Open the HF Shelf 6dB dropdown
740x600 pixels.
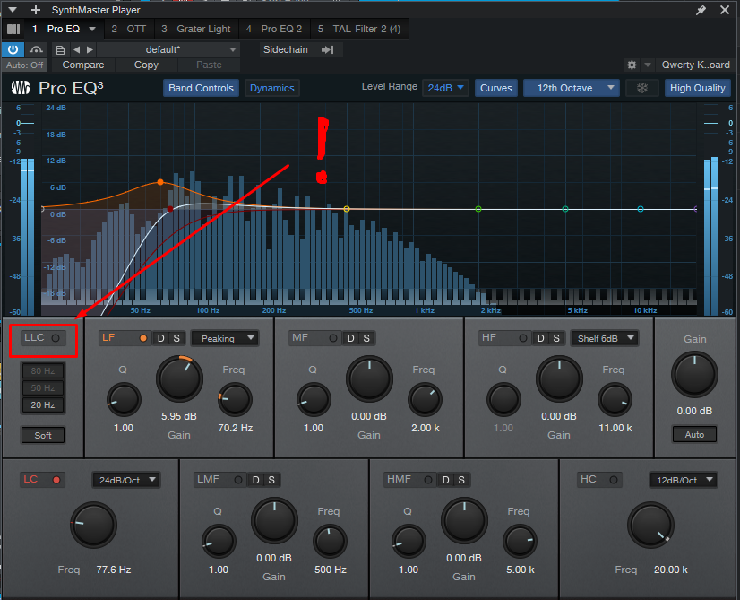pos(605,338)
